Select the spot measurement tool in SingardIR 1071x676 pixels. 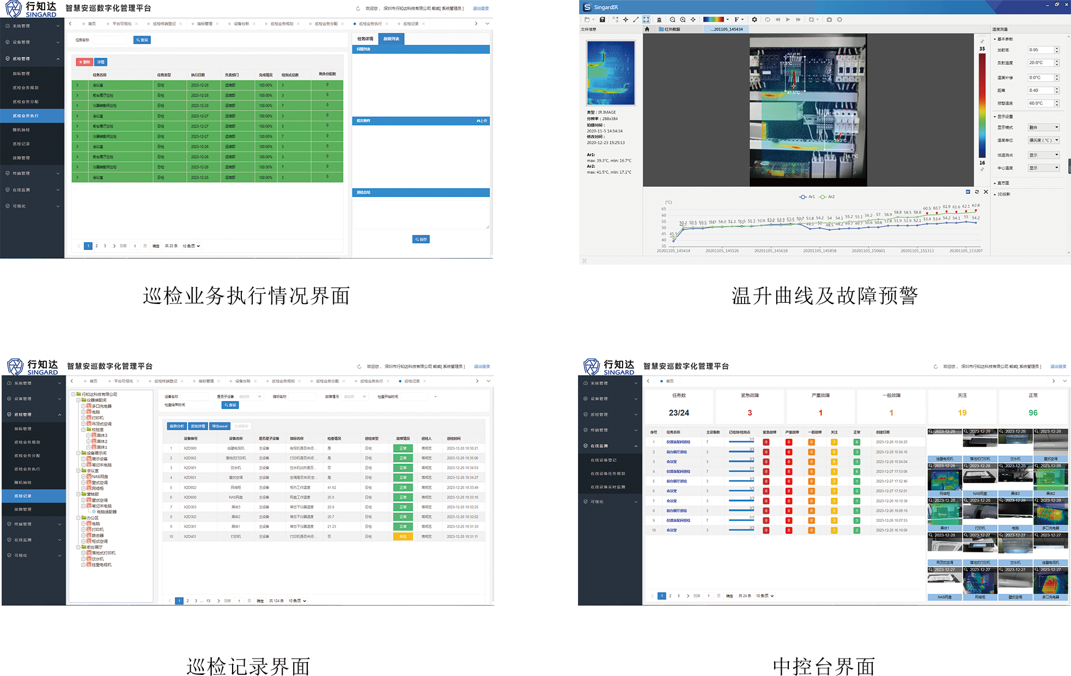coord(625,20)
